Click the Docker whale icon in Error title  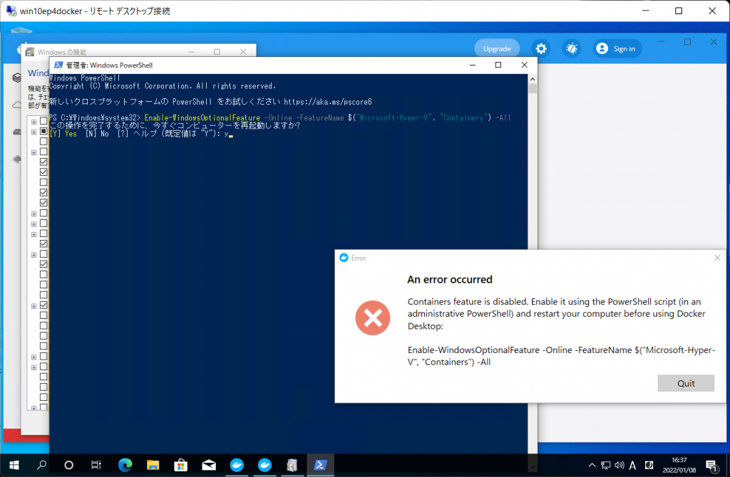point(344,258)
